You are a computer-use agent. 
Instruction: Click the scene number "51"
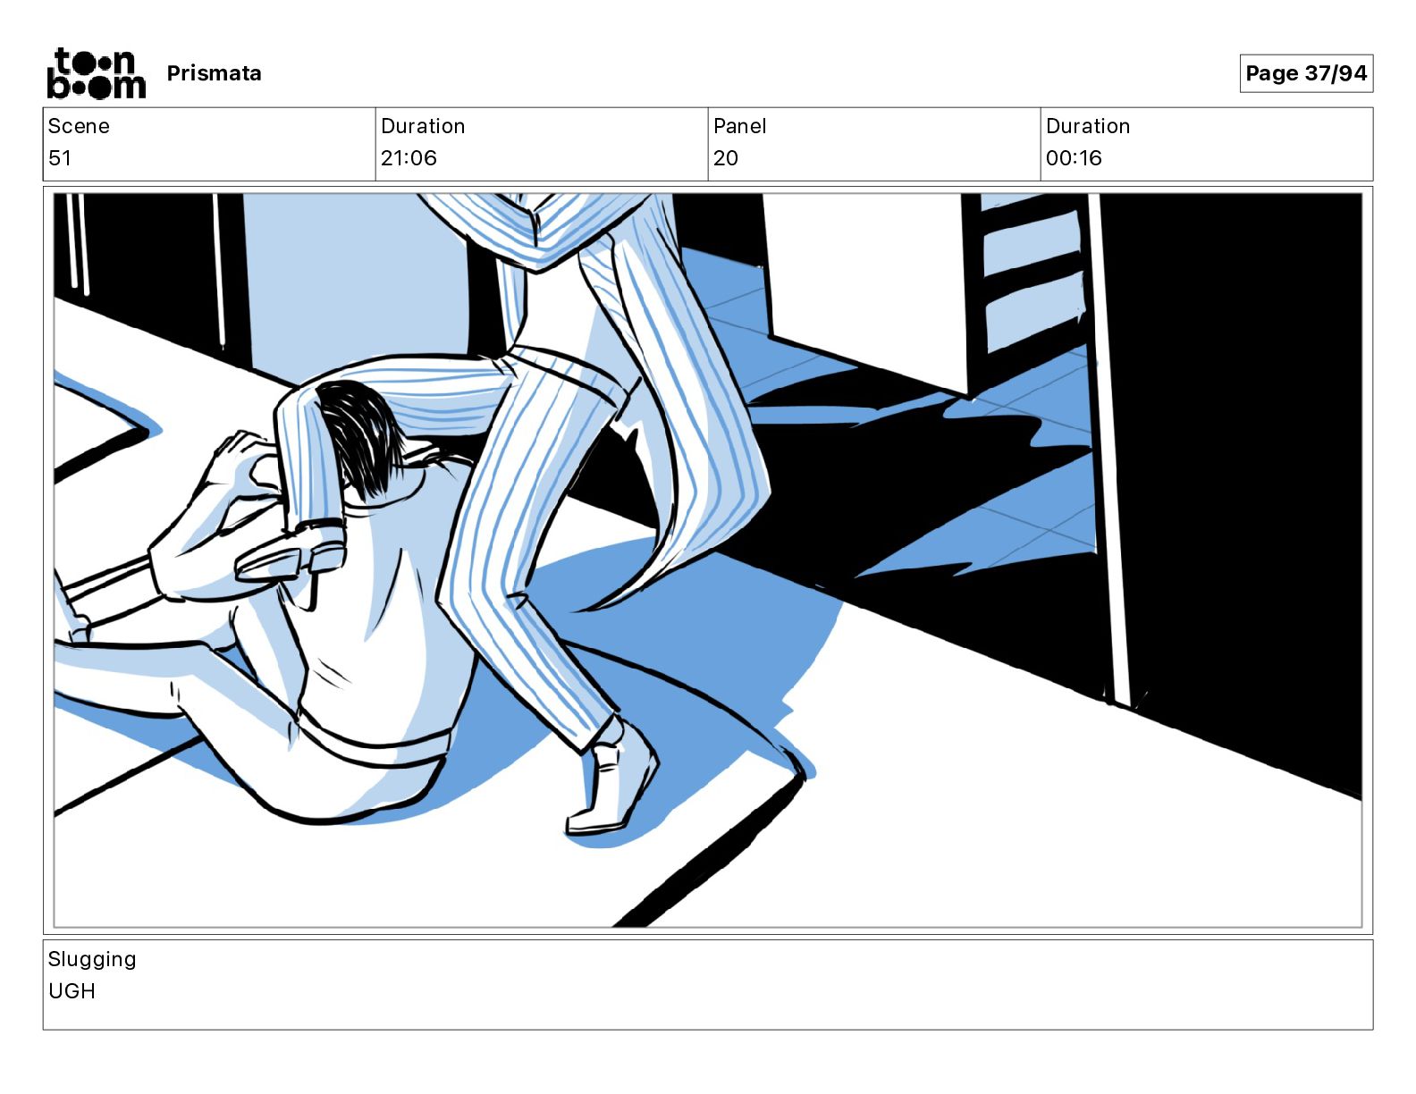60,158
